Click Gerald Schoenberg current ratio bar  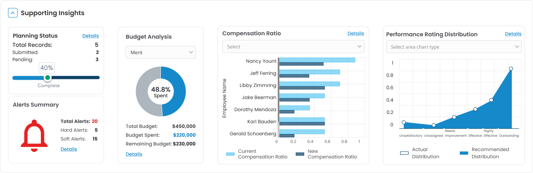302,132
